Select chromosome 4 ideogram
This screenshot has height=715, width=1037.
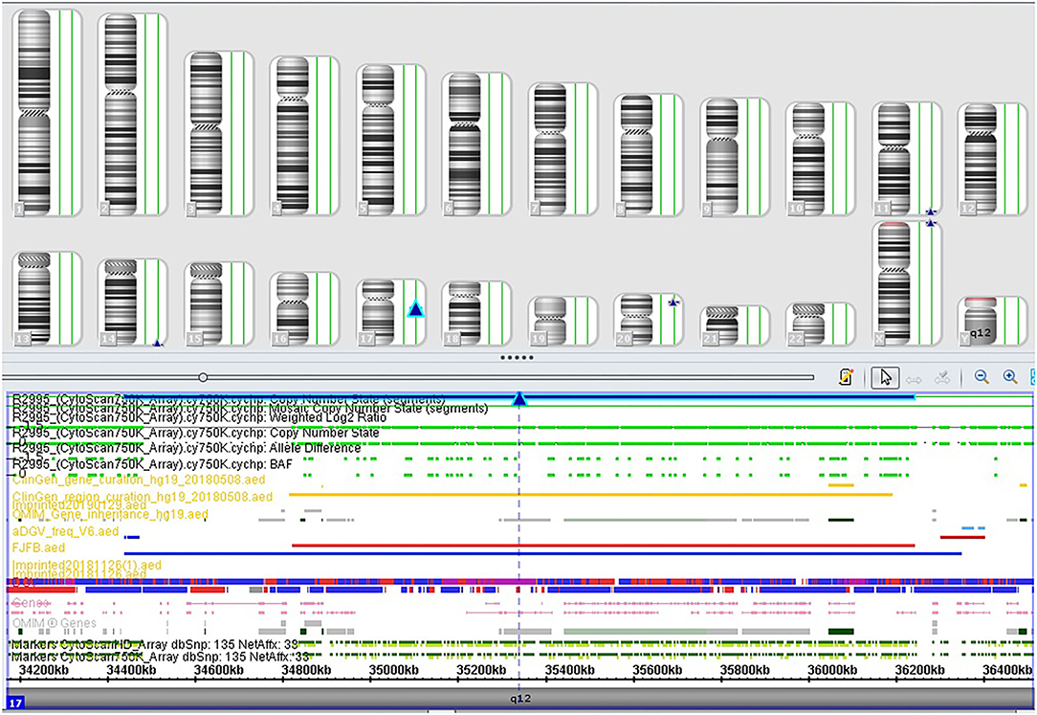tap(293, 136)
